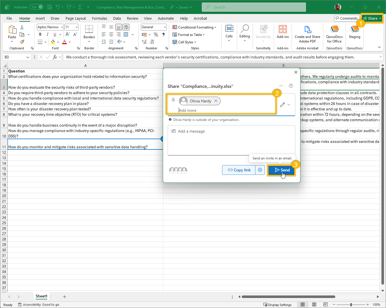The image size is (386, 308).
Task: Click the share dialog help icon
Action: [x=291, y=86]
